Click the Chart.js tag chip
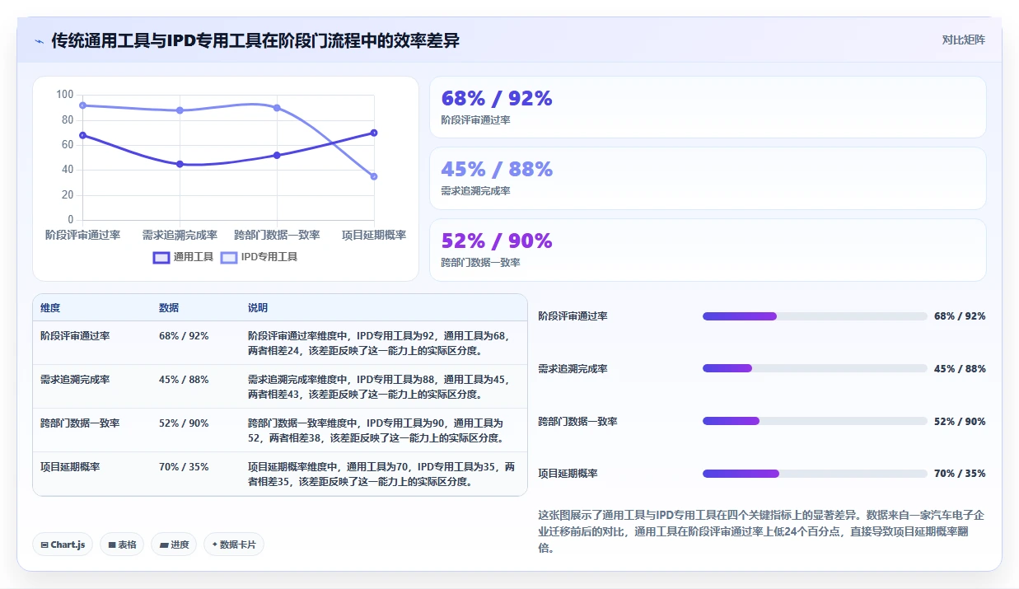The width and height of the screenshot is (1019, 589). click(x=63, y=545)
